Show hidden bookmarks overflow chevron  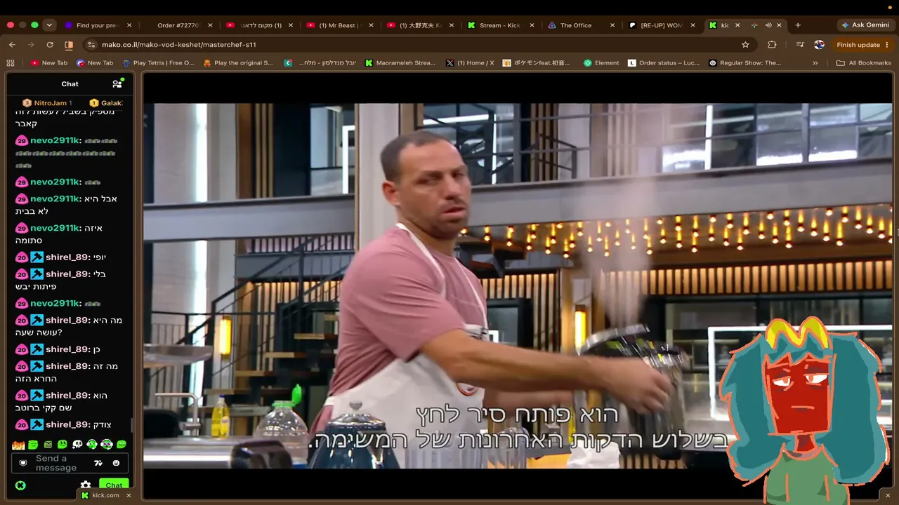(815, 62)
